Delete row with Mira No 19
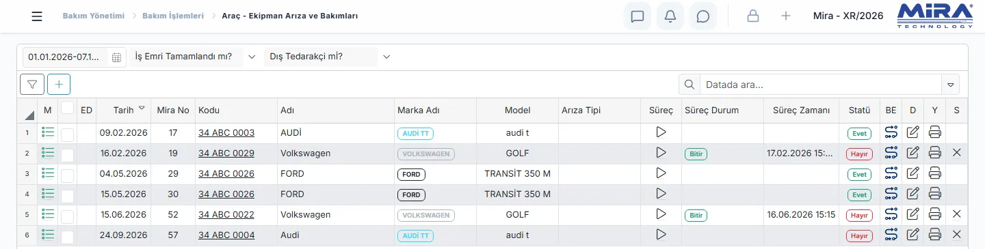Viewport: 985px width, 249px height. [x=956, y=153]
